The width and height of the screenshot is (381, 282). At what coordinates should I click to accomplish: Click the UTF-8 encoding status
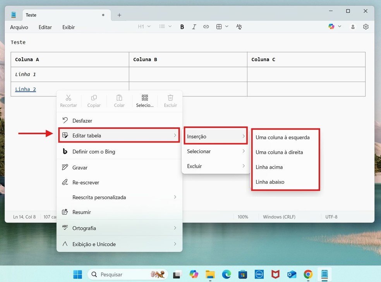point(331,217)
